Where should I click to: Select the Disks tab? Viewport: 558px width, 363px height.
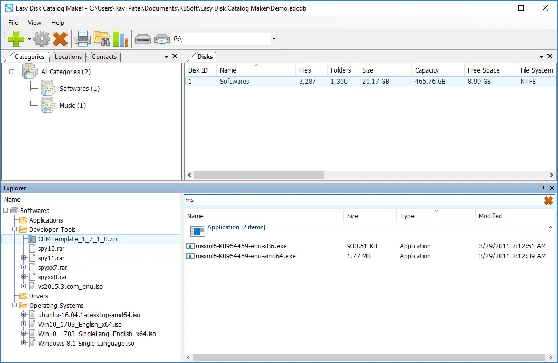coord(205,57)
